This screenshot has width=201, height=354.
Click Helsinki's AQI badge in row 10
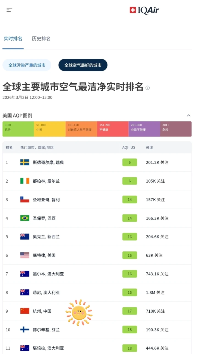130,330
